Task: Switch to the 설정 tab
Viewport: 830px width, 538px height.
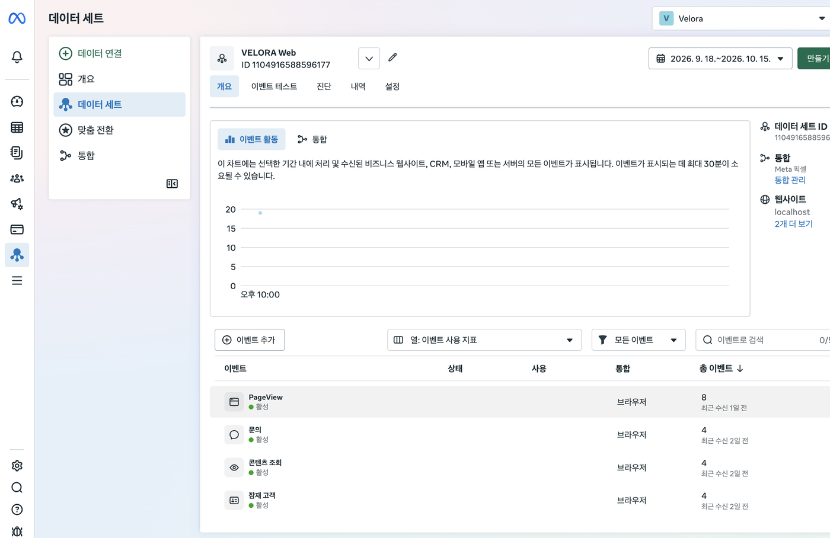Action: pos(392,87)
